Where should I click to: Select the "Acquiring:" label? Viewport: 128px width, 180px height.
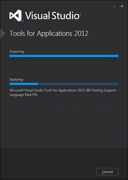click(17, 51)
